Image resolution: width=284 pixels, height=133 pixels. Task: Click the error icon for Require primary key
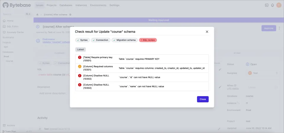(x=80, y=58)
